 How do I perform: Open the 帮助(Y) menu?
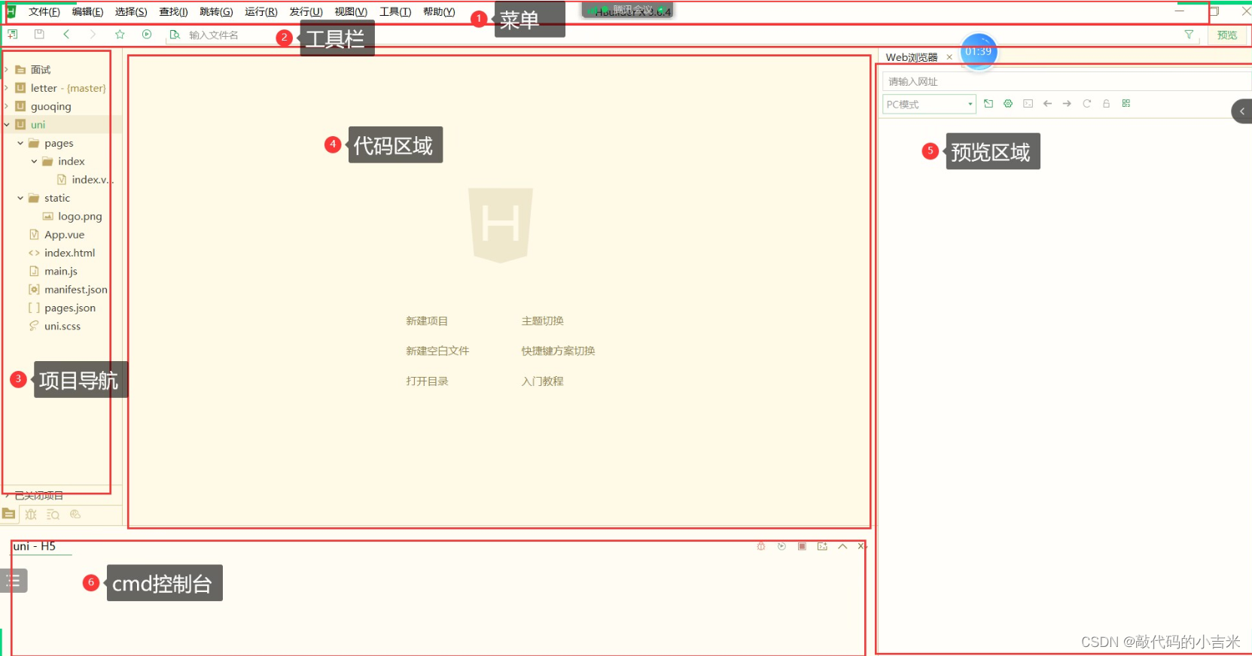439,11
